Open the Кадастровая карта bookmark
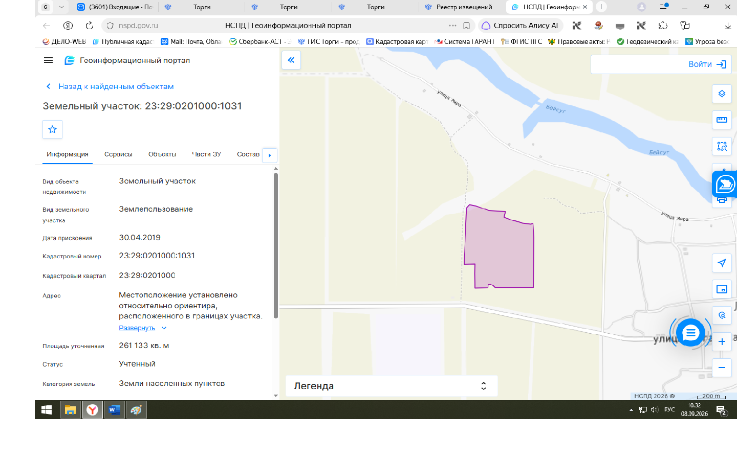The height and width of the screenshot is (460, 737). (397, 41)
